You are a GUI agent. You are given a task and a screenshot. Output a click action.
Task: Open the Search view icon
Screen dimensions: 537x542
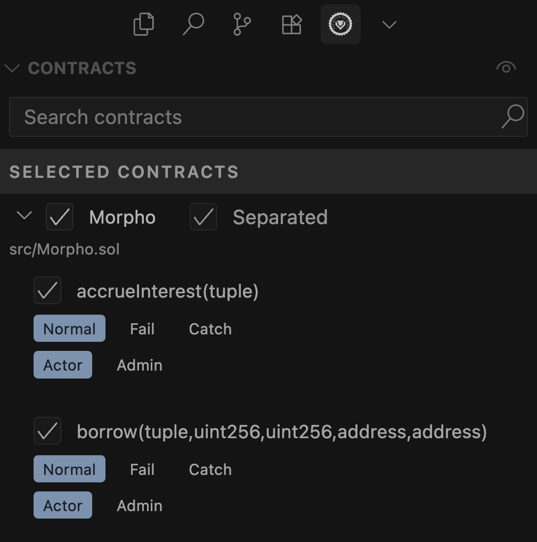193,24
